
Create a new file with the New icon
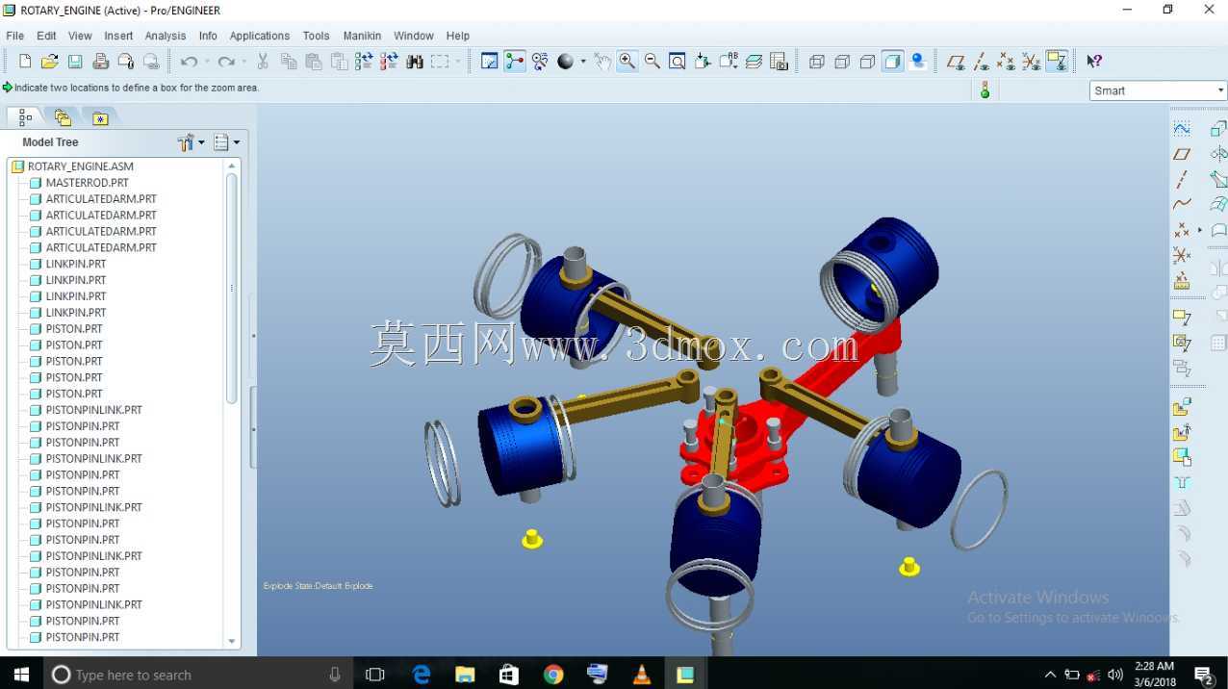(25, 62)
